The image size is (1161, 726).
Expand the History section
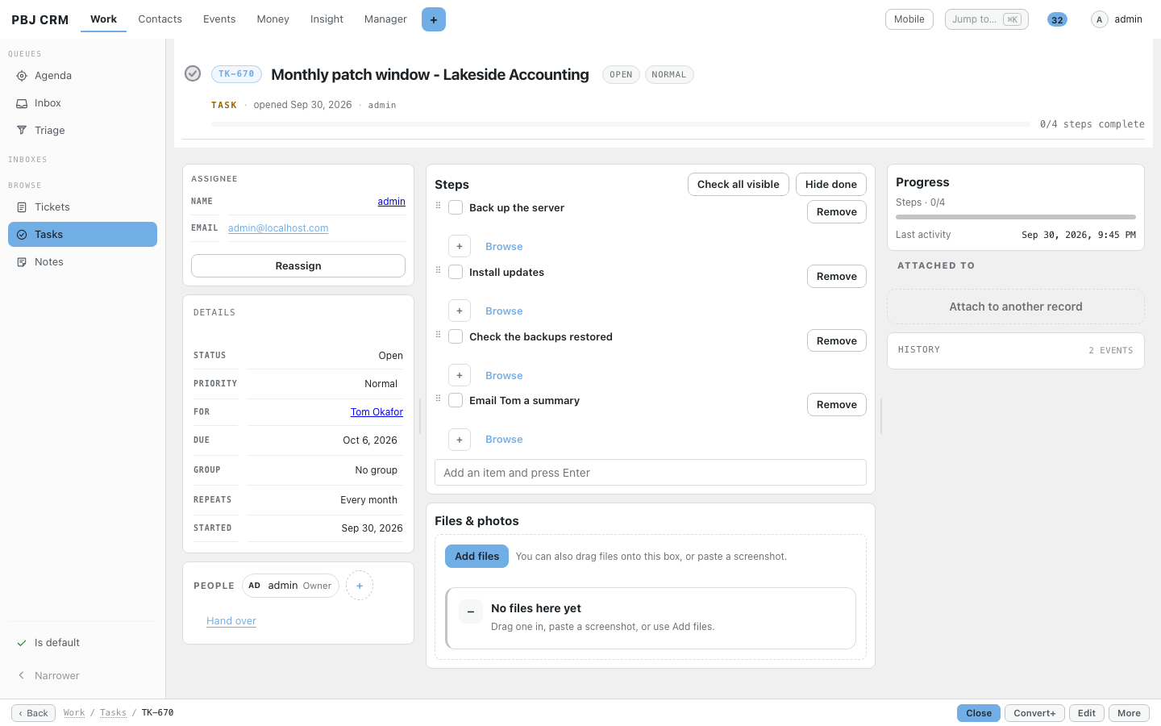point(1016,350)
